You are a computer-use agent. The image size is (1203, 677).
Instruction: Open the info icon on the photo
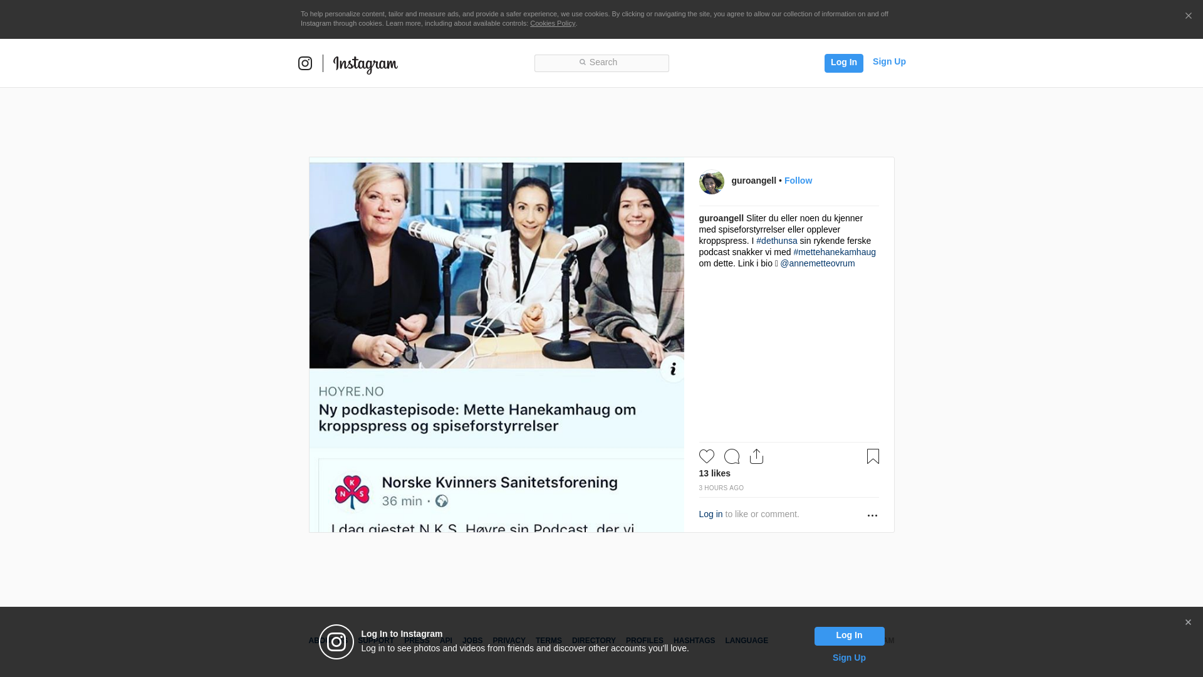point(672,369)
